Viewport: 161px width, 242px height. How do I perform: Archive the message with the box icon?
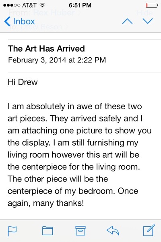tap(80, 231)
